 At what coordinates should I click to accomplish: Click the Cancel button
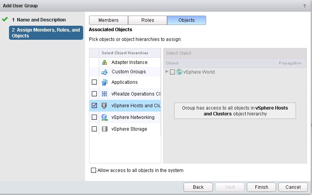293,187
